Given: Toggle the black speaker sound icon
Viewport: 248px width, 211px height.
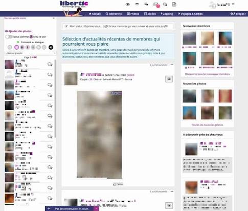Looking at the screenshot, I should (x=51, y=47).
